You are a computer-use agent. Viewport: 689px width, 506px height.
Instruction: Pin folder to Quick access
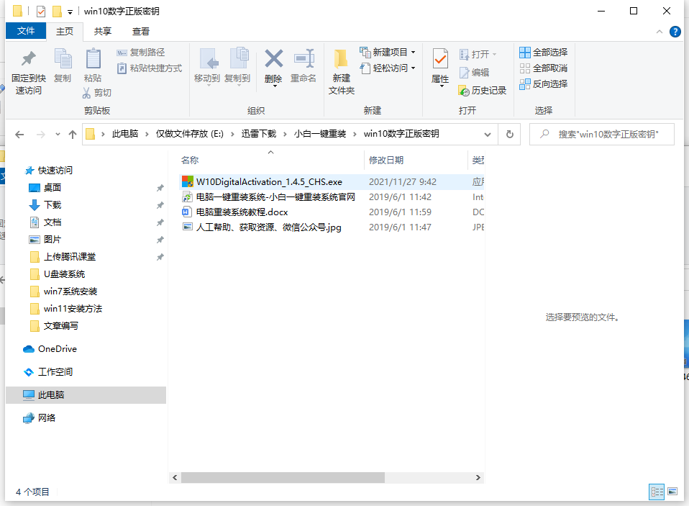(29, 71)
